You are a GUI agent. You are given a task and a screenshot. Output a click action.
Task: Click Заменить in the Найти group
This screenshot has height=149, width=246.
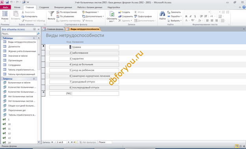click(174, 12)
